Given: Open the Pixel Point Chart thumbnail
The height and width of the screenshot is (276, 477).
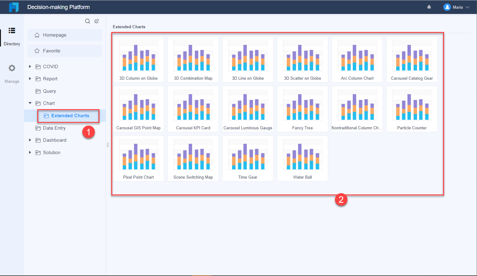Looking at the screenshot, I should [x=139, y=158].
